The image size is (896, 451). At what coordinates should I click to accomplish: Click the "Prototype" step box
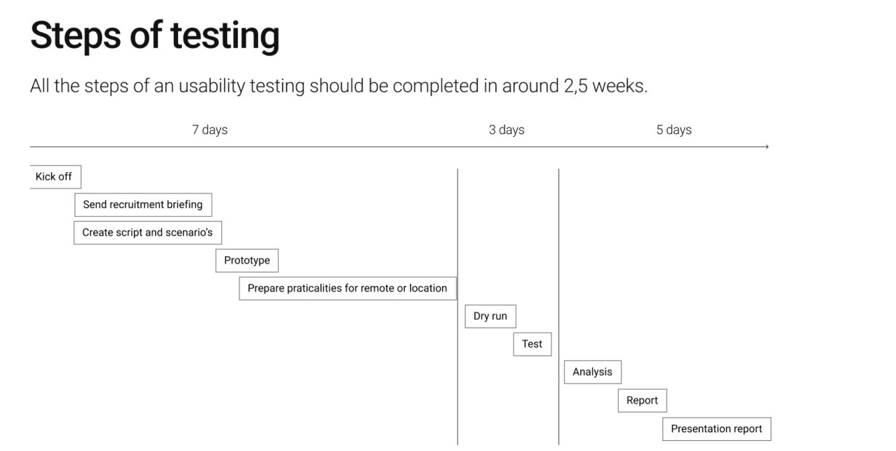click(247, 260)
